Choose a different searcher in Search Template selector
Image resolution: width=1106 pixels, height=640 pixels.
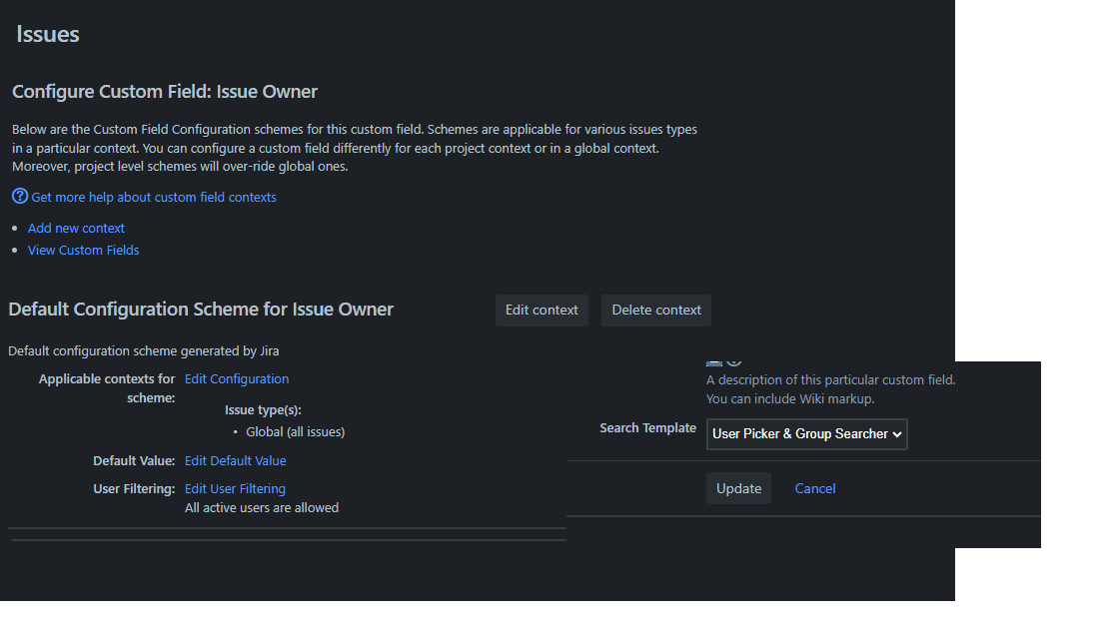(806, 433)
